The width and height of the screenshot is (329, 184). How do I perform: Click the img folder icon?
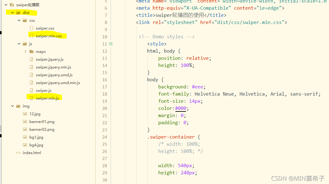tap(18, 106)
